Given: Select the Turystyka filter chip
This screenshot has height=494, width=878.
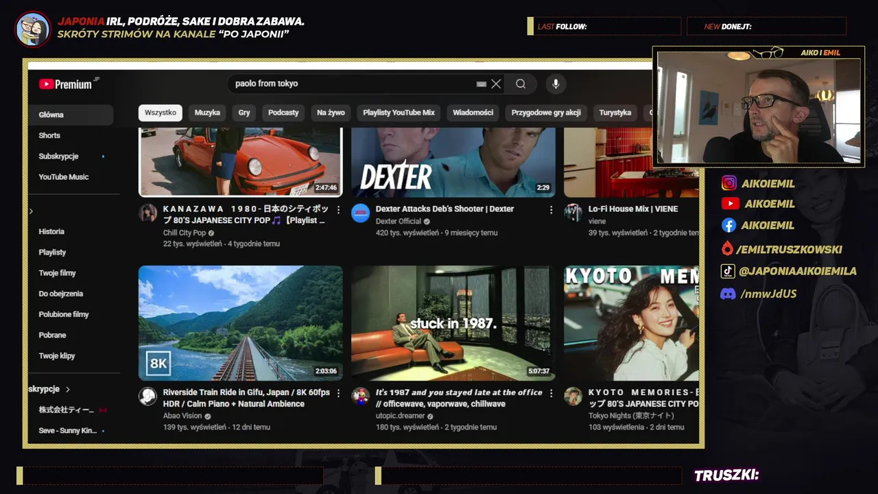Looking at the screenshot, I should tap(615, 113).
